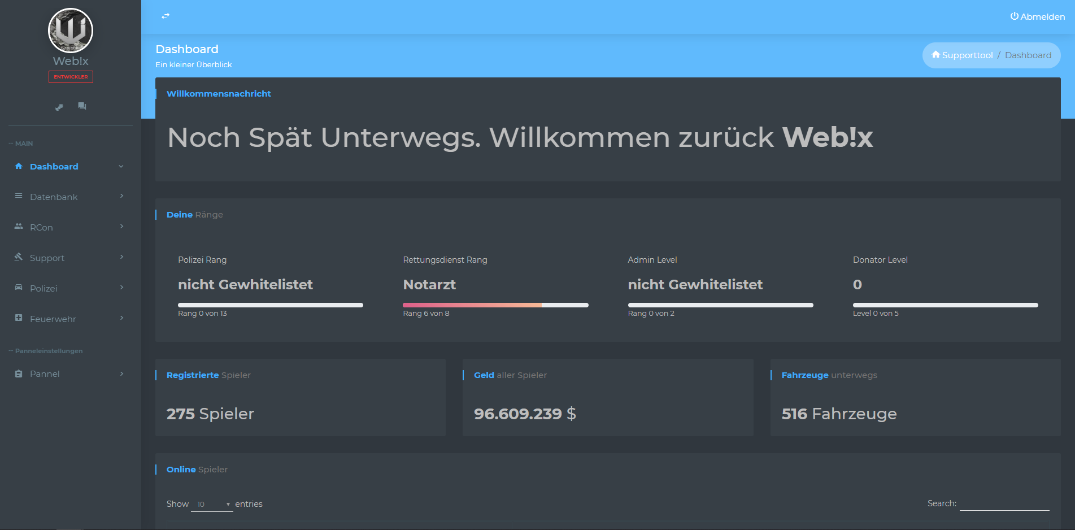Click the Polizei car icon
Screen dimensions: 1075x530
(x=19, y=288)
